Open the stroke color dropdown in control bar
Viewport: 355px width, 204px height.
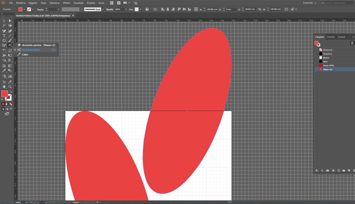point(33,9)
